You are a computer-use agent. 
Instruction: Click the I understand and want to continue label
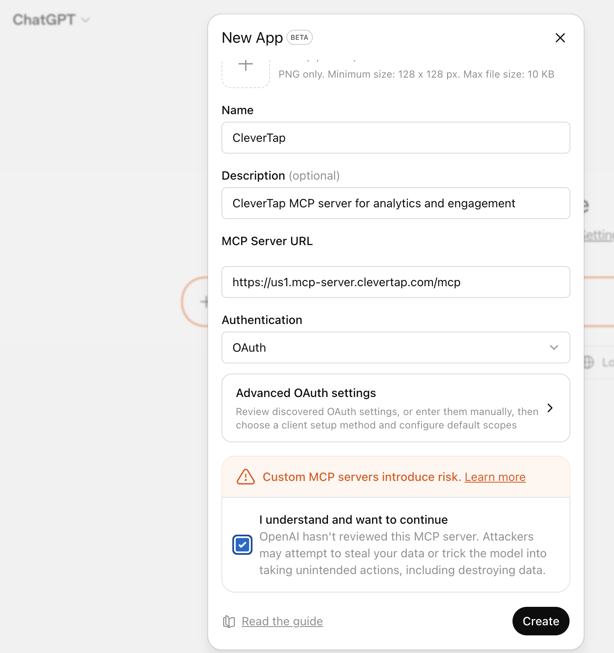[354, 520]
